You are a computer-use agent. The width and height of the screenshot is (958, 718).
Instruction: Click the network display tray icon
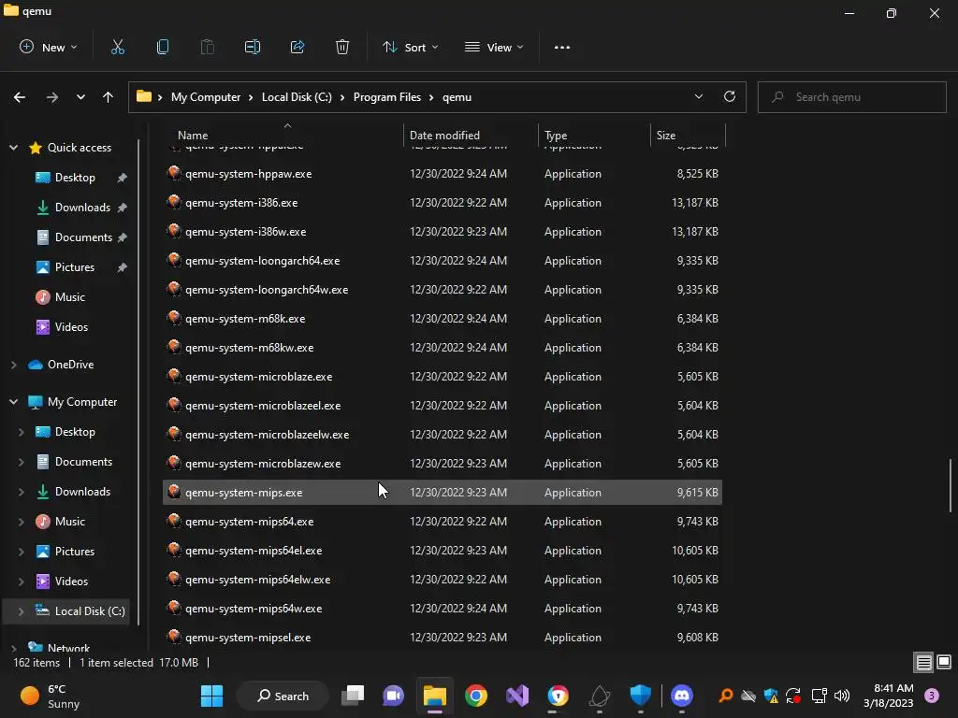[819, 696]
